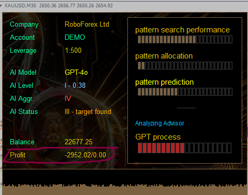Click the 'GPT-4o' AI Model value
This screenshot has height=195, width=248.
76,72
